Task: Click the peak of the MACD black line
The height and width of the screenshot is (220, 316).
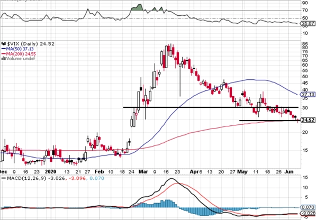Action: [171, 178]
